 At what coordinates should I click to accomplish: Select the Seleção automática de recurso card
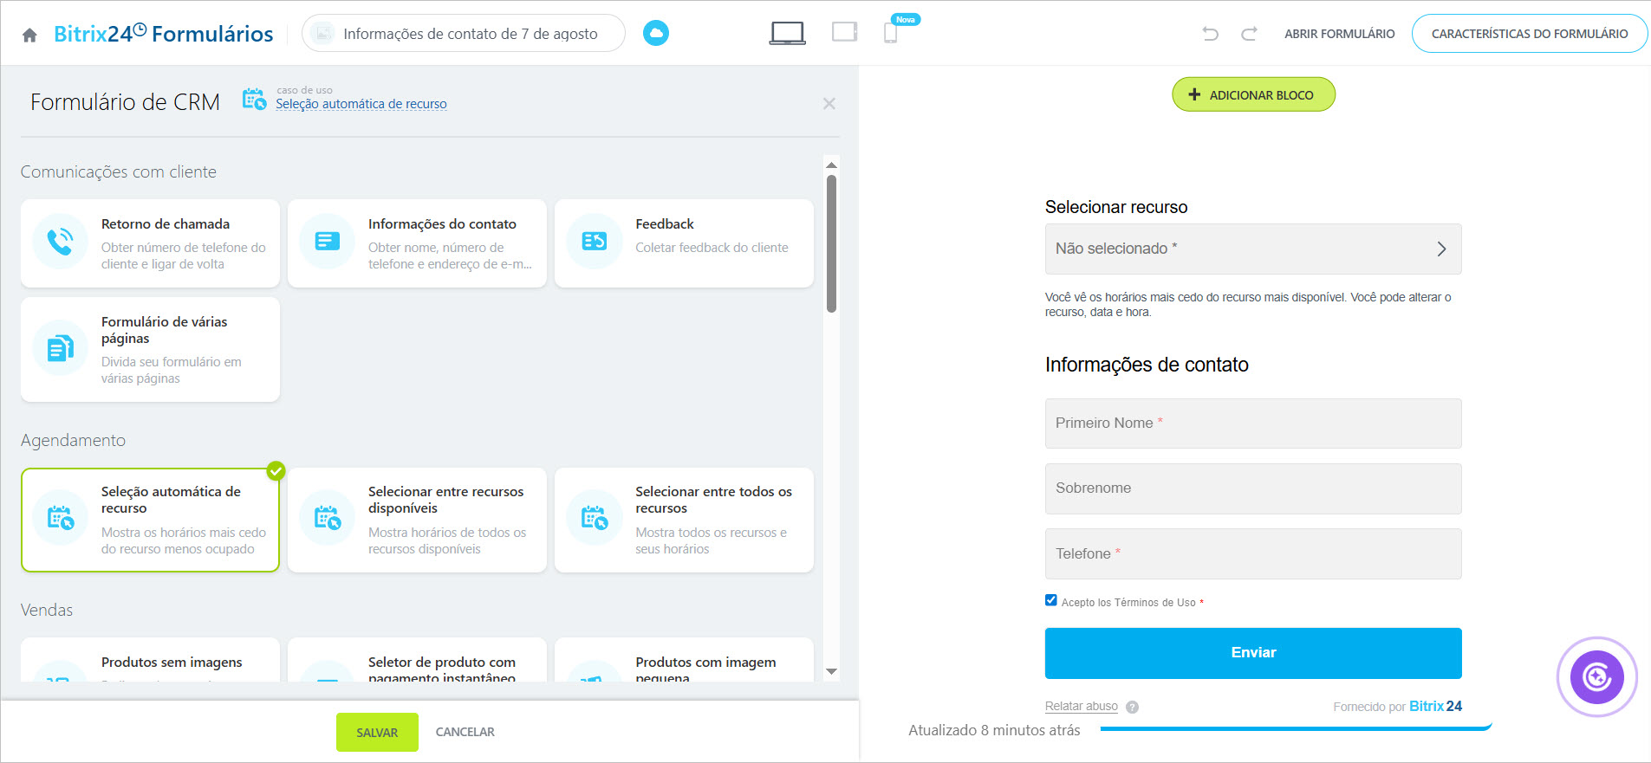coord(150,520)
